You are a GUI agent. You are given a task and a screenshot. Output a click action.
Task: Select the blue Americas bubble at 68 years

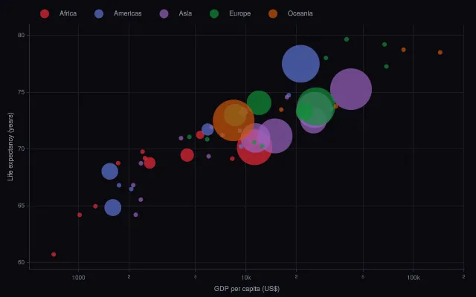[x=109, y=172]
